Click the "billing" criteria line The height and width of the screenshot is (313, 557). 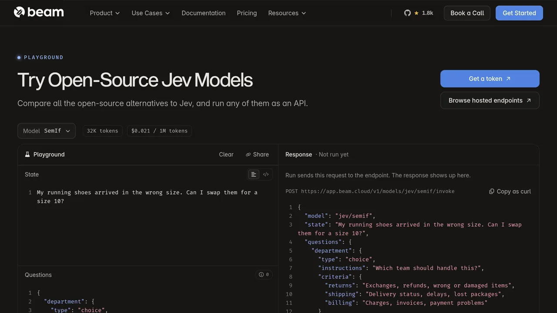[406, 303]
